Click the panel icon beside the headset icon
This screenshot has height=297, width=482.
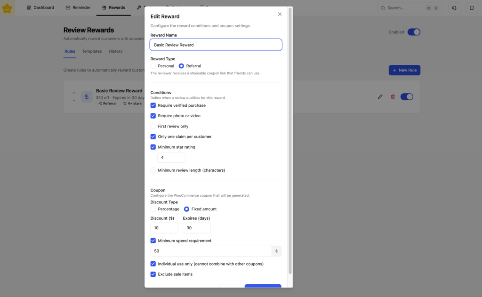(472, 8)
